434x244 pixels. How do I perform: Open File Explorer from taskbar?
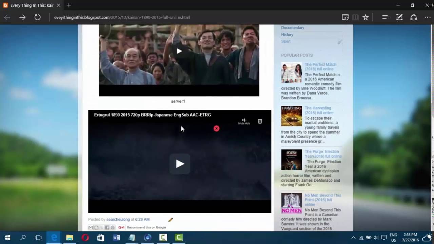pyautogui.click(x=70, y=238)
